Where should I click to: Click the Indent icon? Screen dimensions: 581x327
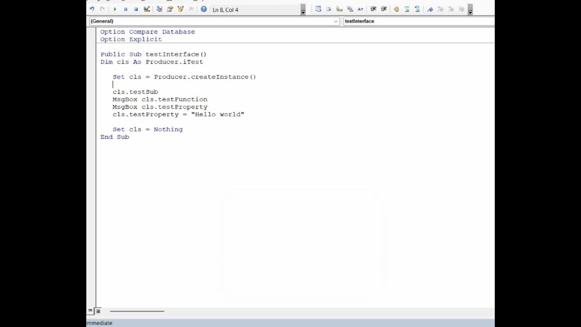point(373,9)
